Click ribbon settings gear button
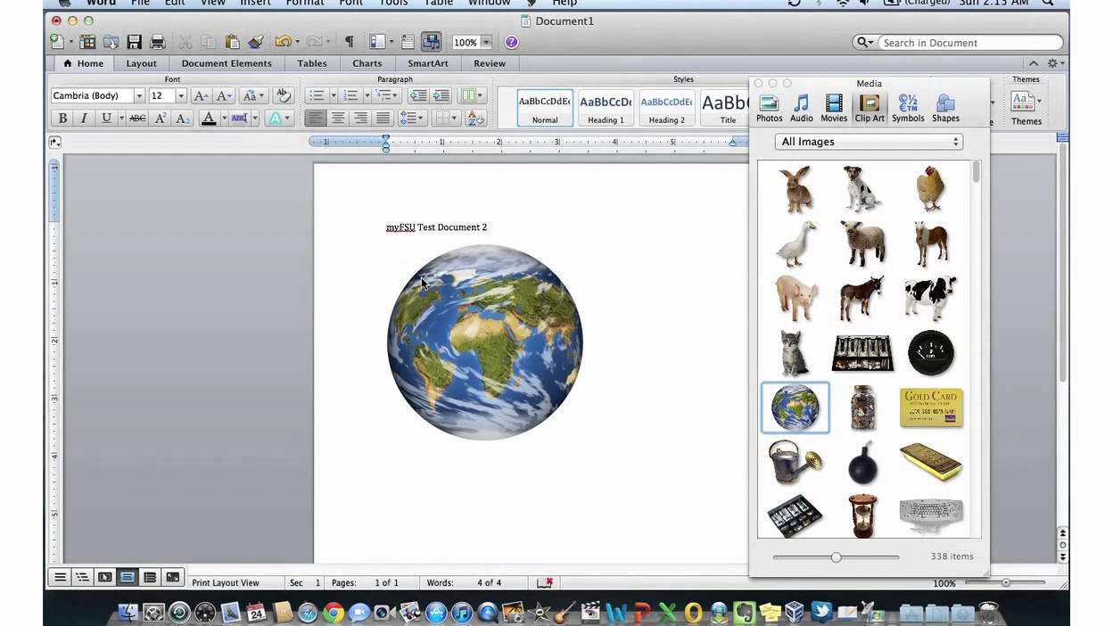1113x626 pixels. [x=1055, y=63]
